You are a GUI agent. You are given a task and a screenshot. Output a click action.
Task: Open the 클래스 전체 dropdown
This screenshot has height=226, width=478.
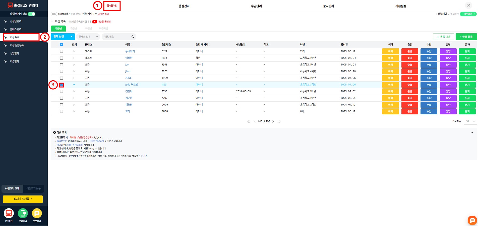pos(88,37)
